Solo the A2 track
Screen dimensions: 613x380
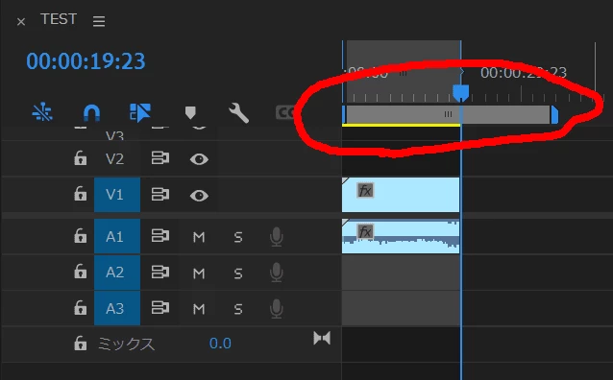238,273
